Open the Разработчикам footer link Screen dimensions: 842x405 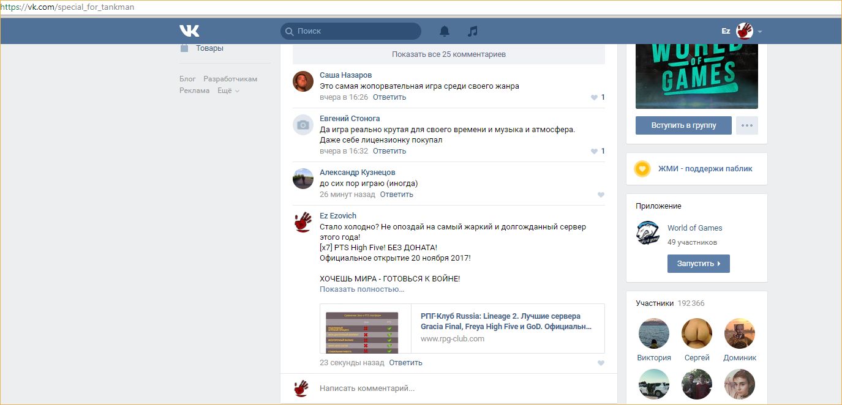(x=230, y=79)
